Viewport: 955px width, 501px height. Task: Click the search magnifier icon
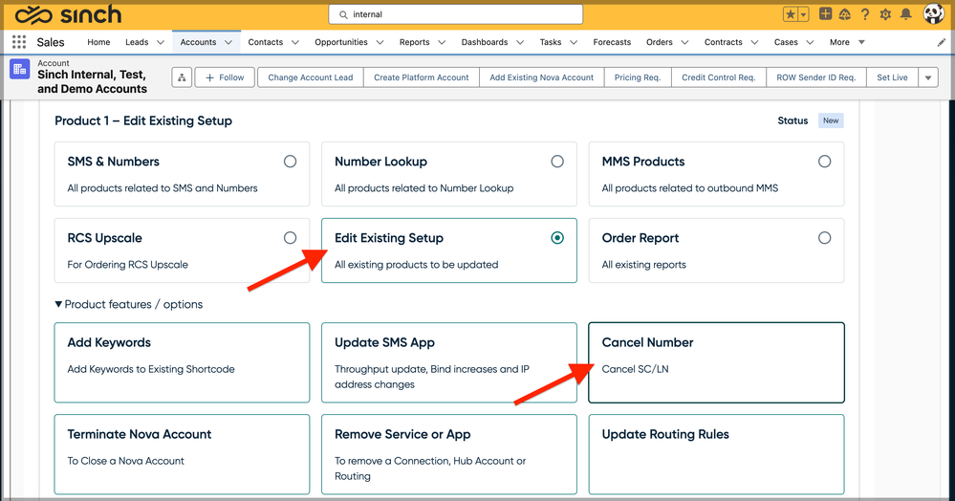343,14
